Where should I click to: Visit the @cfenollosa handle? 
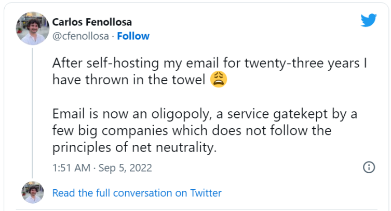click(81, 36)
